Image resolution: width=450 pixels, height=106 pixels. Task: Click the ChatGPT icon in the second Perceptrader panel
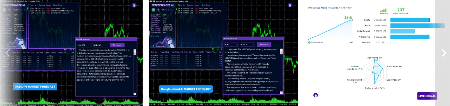click(x=153, y=10)
